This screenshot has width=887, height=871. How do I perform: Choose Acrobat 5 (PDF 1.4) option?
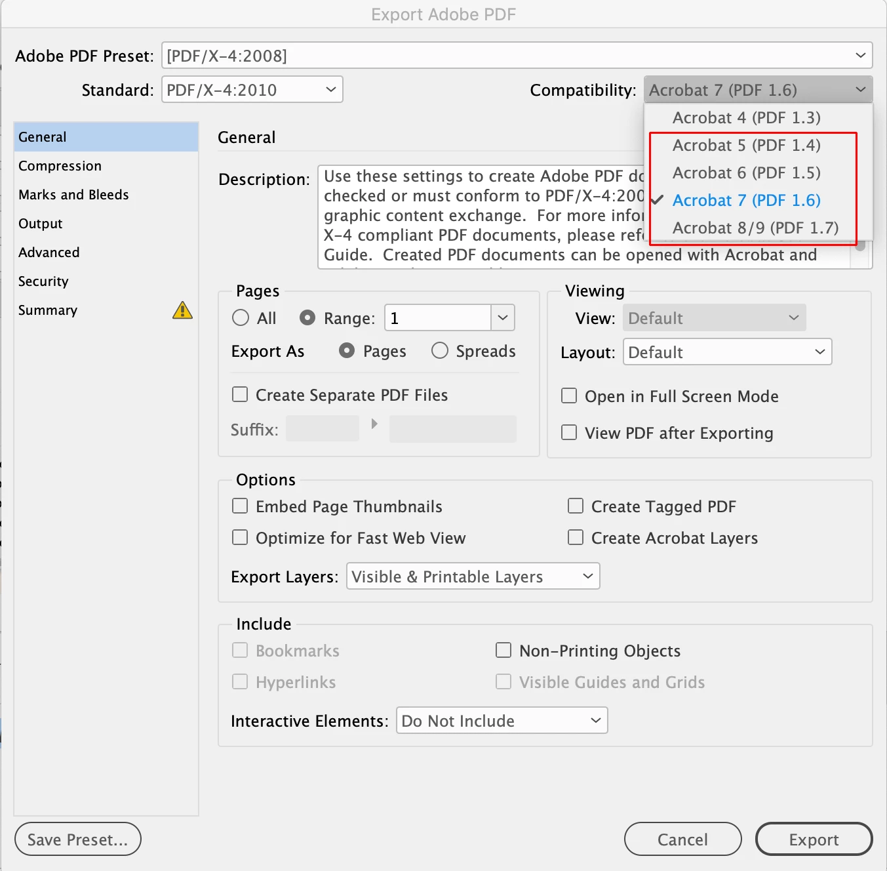point(759,146)
